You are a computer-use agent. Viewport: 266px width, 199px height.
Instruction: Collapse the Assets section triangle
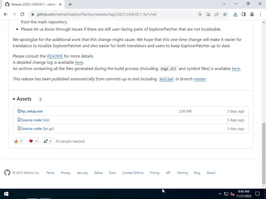coord(14,99)
